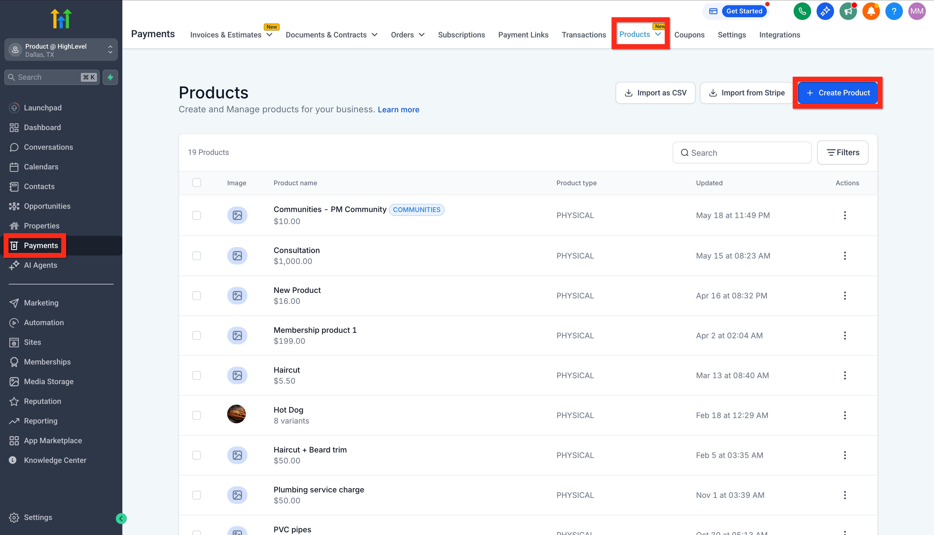Collapse sidebar with the green arrow button
The image size is (934, 535).
[121, 518]
